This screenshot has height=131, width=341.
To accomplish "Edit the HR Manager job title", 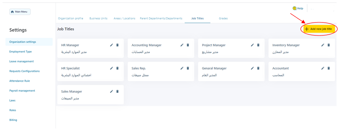I will (112, 45).
